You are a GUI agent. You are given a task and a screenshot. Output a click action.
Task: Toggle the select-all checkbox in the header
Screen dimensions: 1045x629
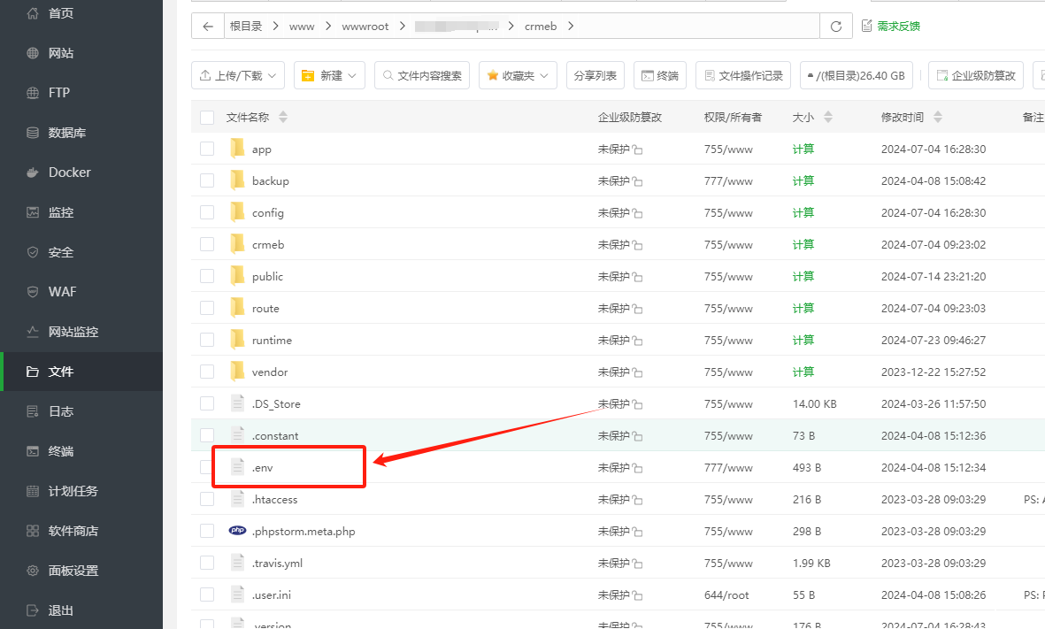[x=207, y=117]
